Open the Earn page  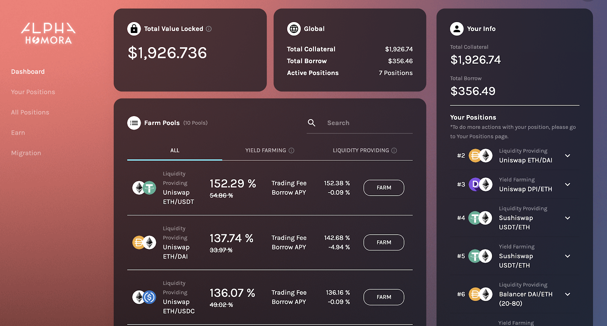tap(18, 133)
